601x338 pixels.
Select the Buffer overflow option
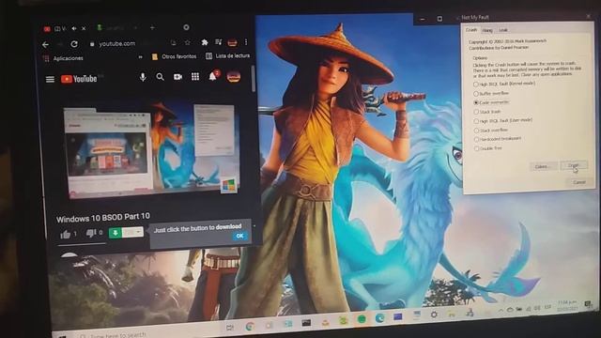pos(491,93)
